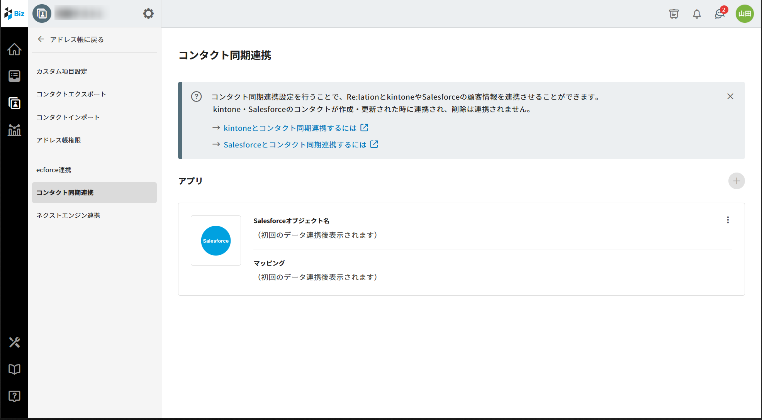Select ネクストエンジン連携 menu item
This screenshot has width=762, height=420.
pyautogui.click(x=68, y=215)
